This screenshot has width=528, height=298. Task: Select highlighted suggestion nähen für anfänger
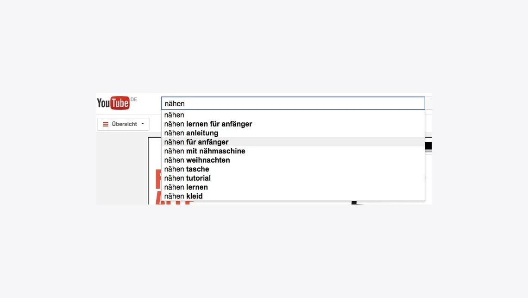[x=196, y=142]
